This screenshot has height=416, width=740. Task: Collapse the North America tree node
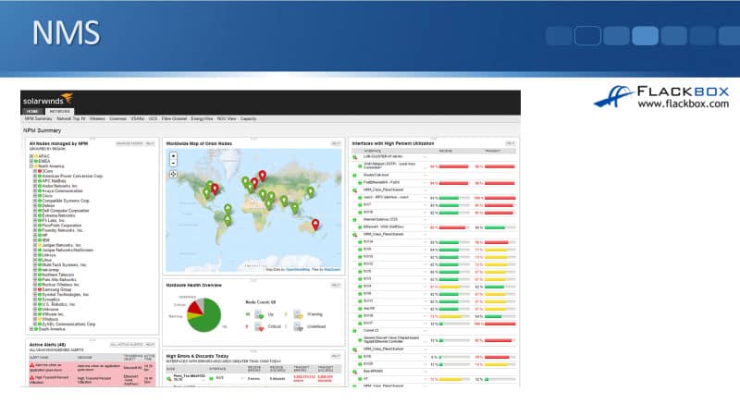[x=32, y=166]
